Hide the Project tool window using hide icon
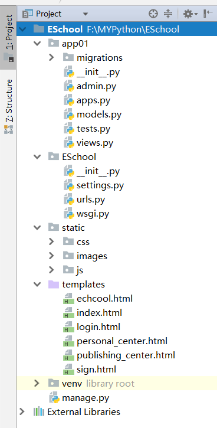Image resolution: width=217 pixels, height=428 pixels. (x=208, y=14)
